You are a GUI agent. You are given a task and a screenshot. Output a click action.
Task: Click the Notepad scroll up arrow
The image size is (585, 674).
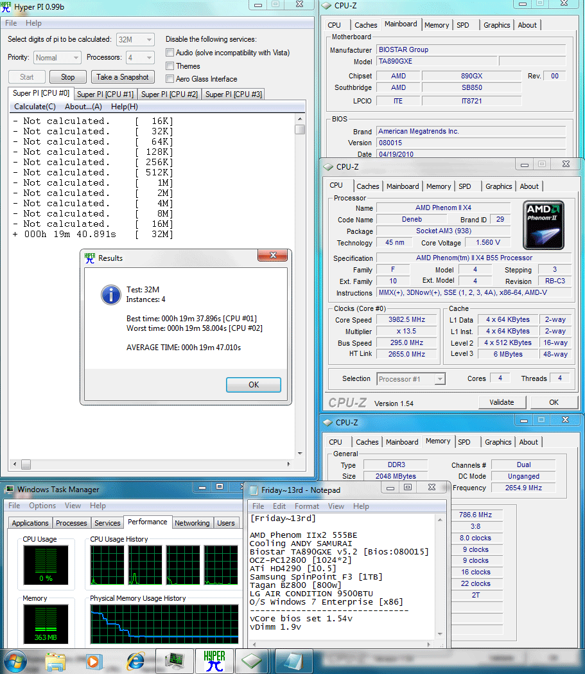point(440,520)
